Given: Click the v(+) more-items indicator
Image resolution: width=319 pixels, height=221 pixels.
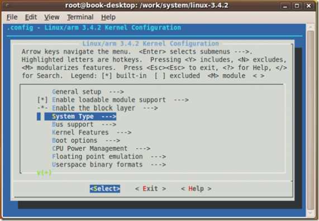Looking at the screenshot, I should (44, 173).
